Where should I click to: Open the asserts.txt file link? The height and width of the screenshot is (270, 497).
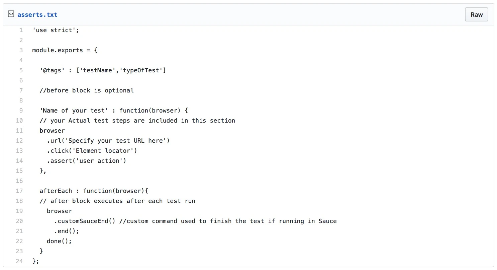click(x=37, y=15)
